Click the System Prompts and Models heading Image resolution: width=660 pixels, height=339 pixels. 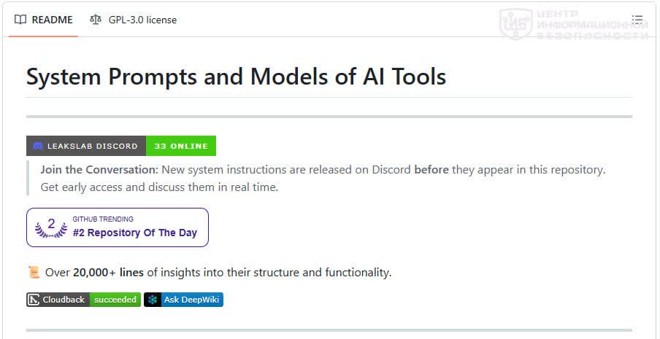coord(236,77)
